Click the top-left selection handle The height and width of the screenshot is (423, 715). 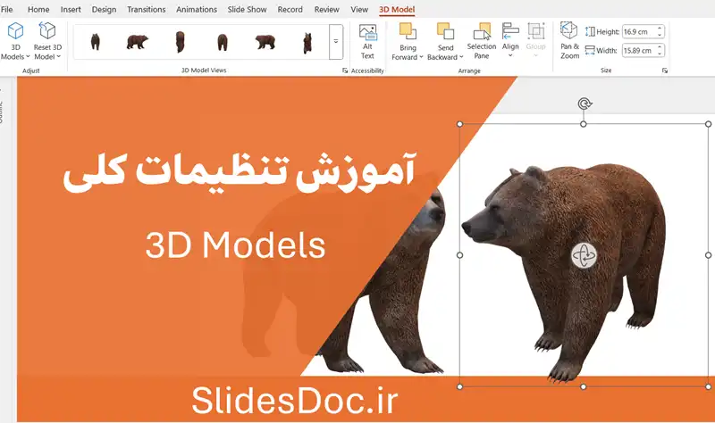[x=459, y=124]
